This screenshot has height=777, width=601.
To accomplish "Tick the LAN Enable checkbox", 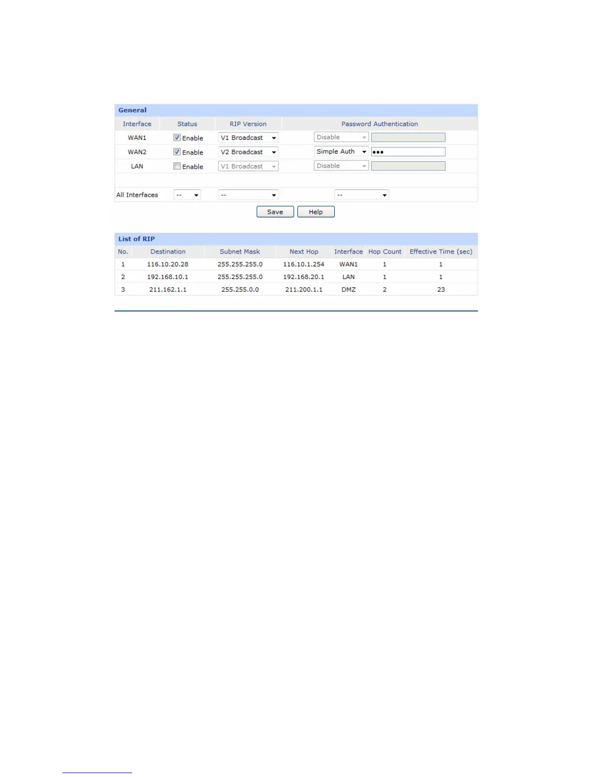I will pyautogui.click(x=177, y=166).
